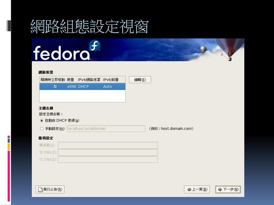Click the green back arrow icon
Viewport: 274px width, 205px height.
(189, 190)
